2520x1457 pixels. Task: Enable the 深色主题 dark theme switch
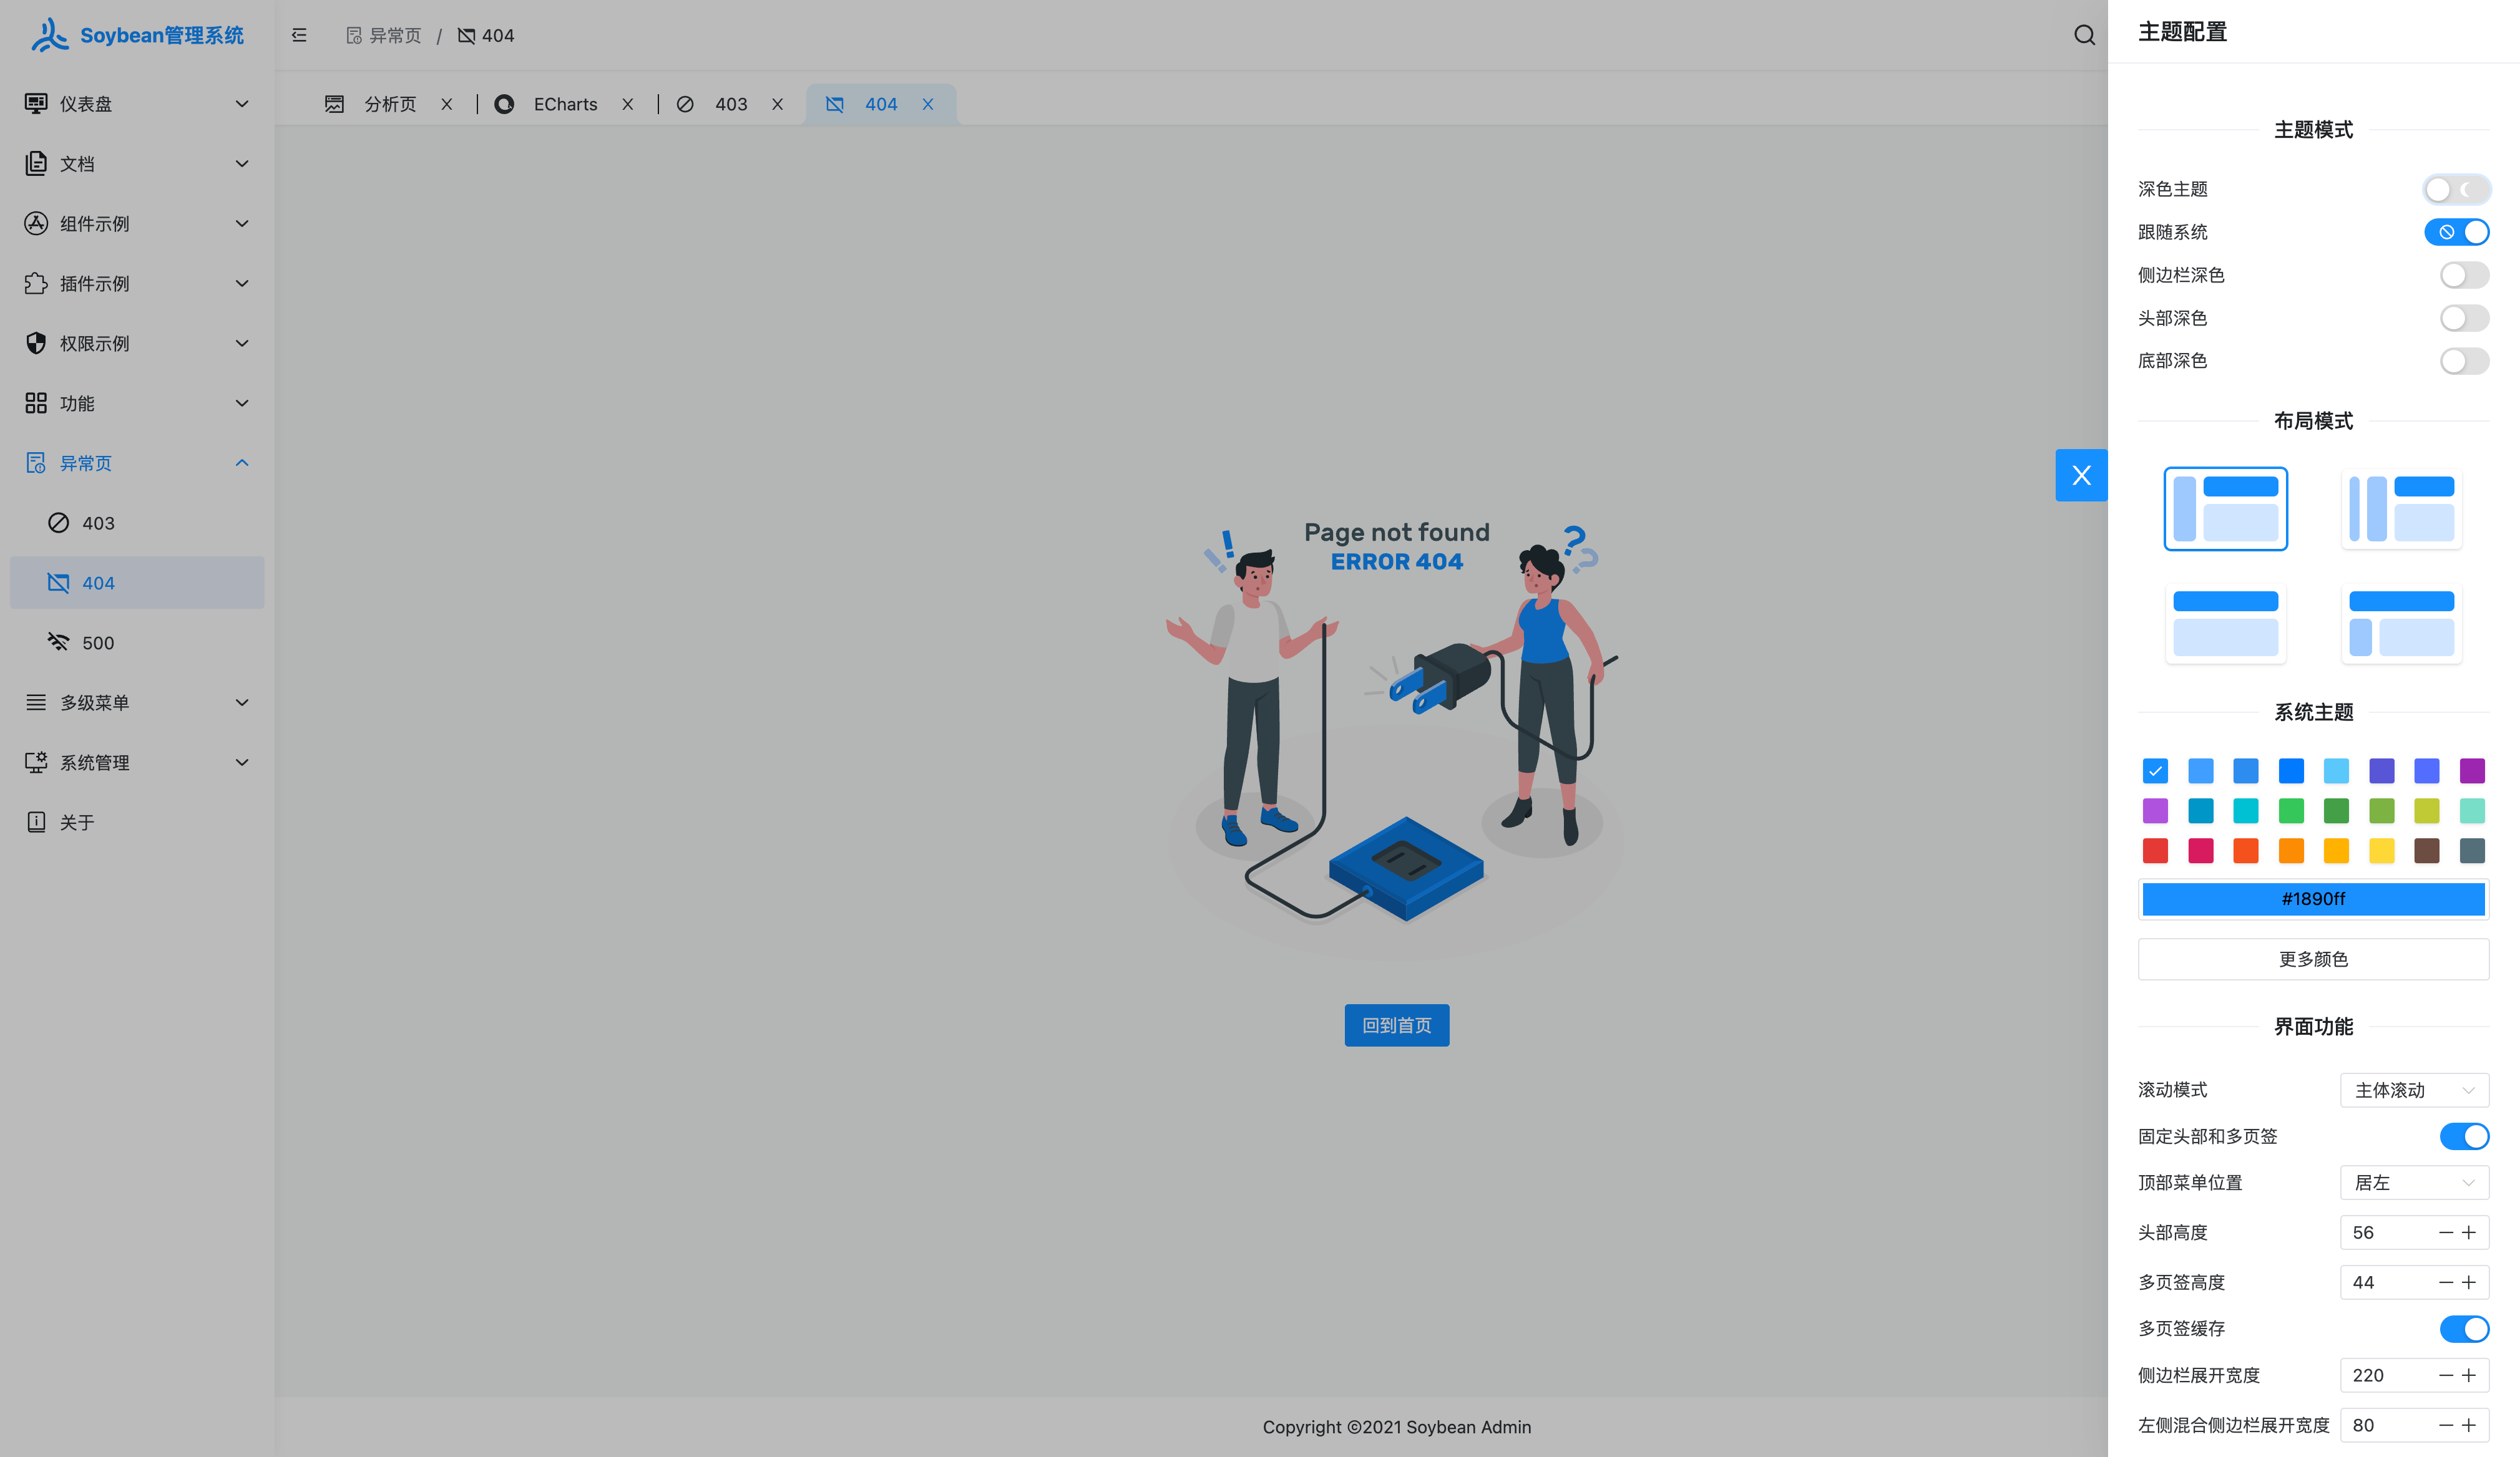click(2456, 189)
